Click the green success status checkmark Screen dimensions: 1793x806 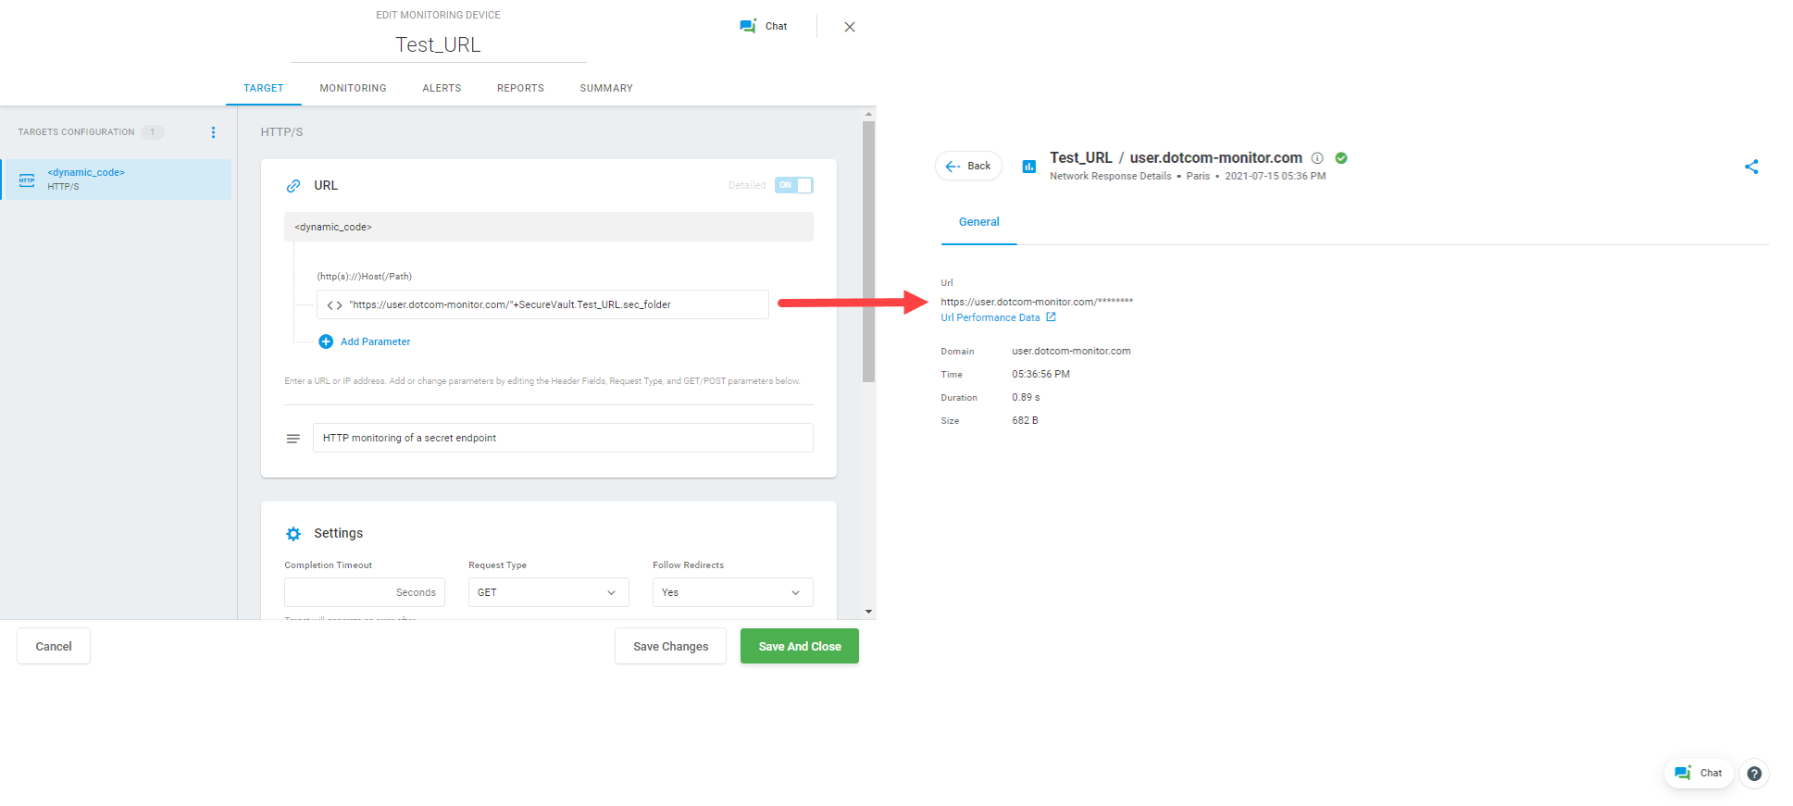(x=1341, y=158)
